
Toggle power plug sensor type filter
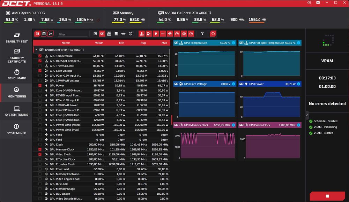pyautogui.click(x=156, y=34)
